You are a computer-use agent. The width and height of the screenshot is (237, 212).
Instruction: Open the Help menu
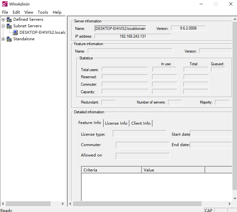[x=57, y=12]
